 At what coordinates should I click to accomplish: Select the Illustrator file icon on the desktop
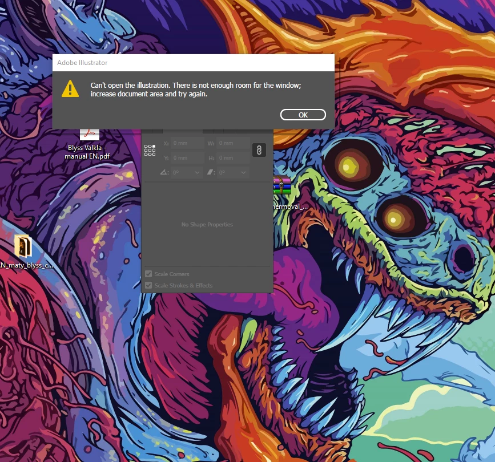tap(23, 246)
